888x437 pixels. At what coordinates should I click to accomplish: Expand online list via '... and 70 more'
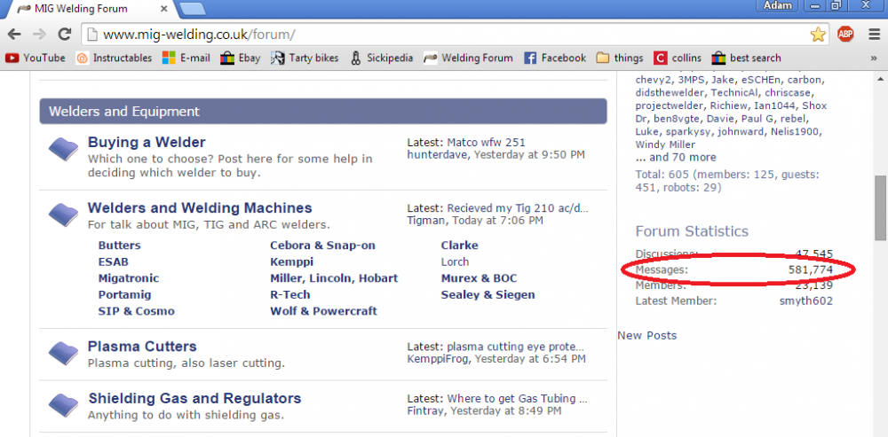676,157
